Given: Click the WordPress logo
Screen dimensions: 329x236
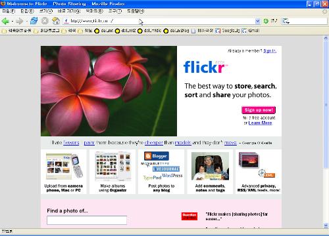Looking at the screenshot, I should point(172,175).
